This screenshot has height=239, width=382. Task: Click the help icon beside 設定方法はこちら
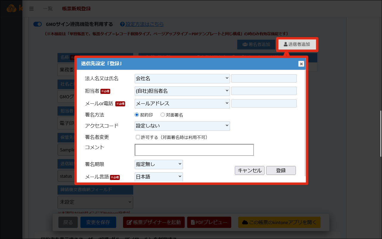pos(122,24)
